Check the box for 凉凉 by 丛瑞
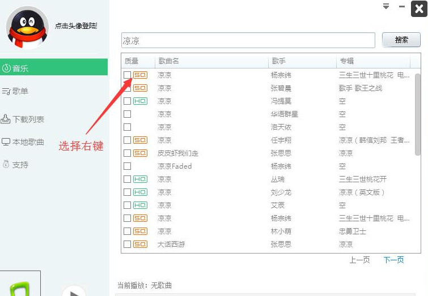This screenshot has height=296, width=428. 127,179
